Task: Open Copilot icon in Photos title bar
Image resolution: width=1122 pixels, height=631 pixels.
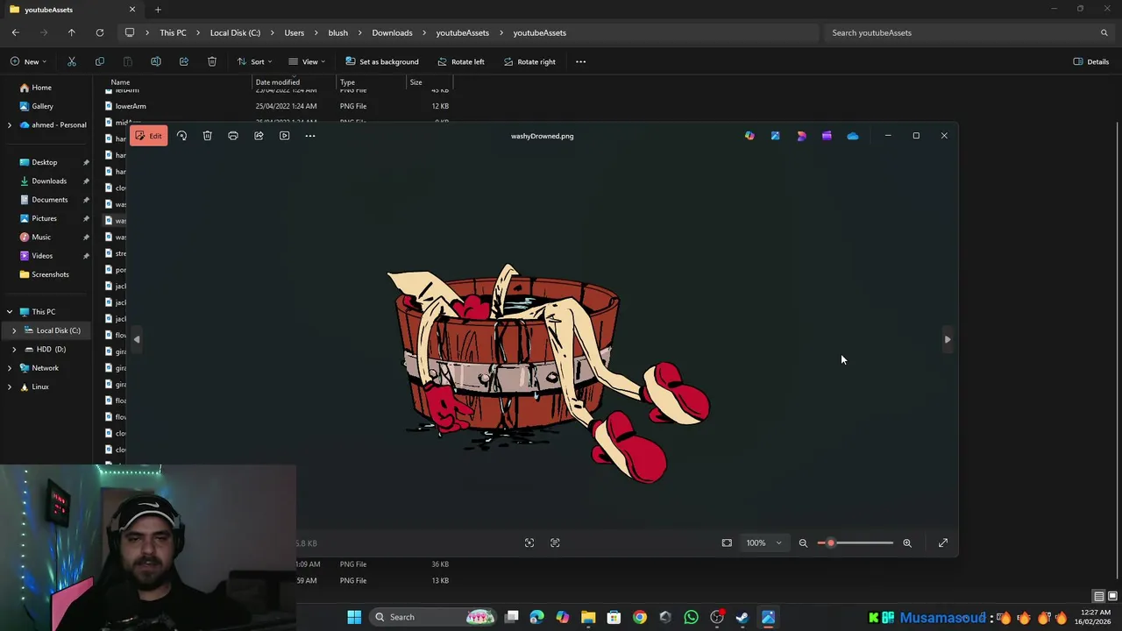Action: coord(749,136)
